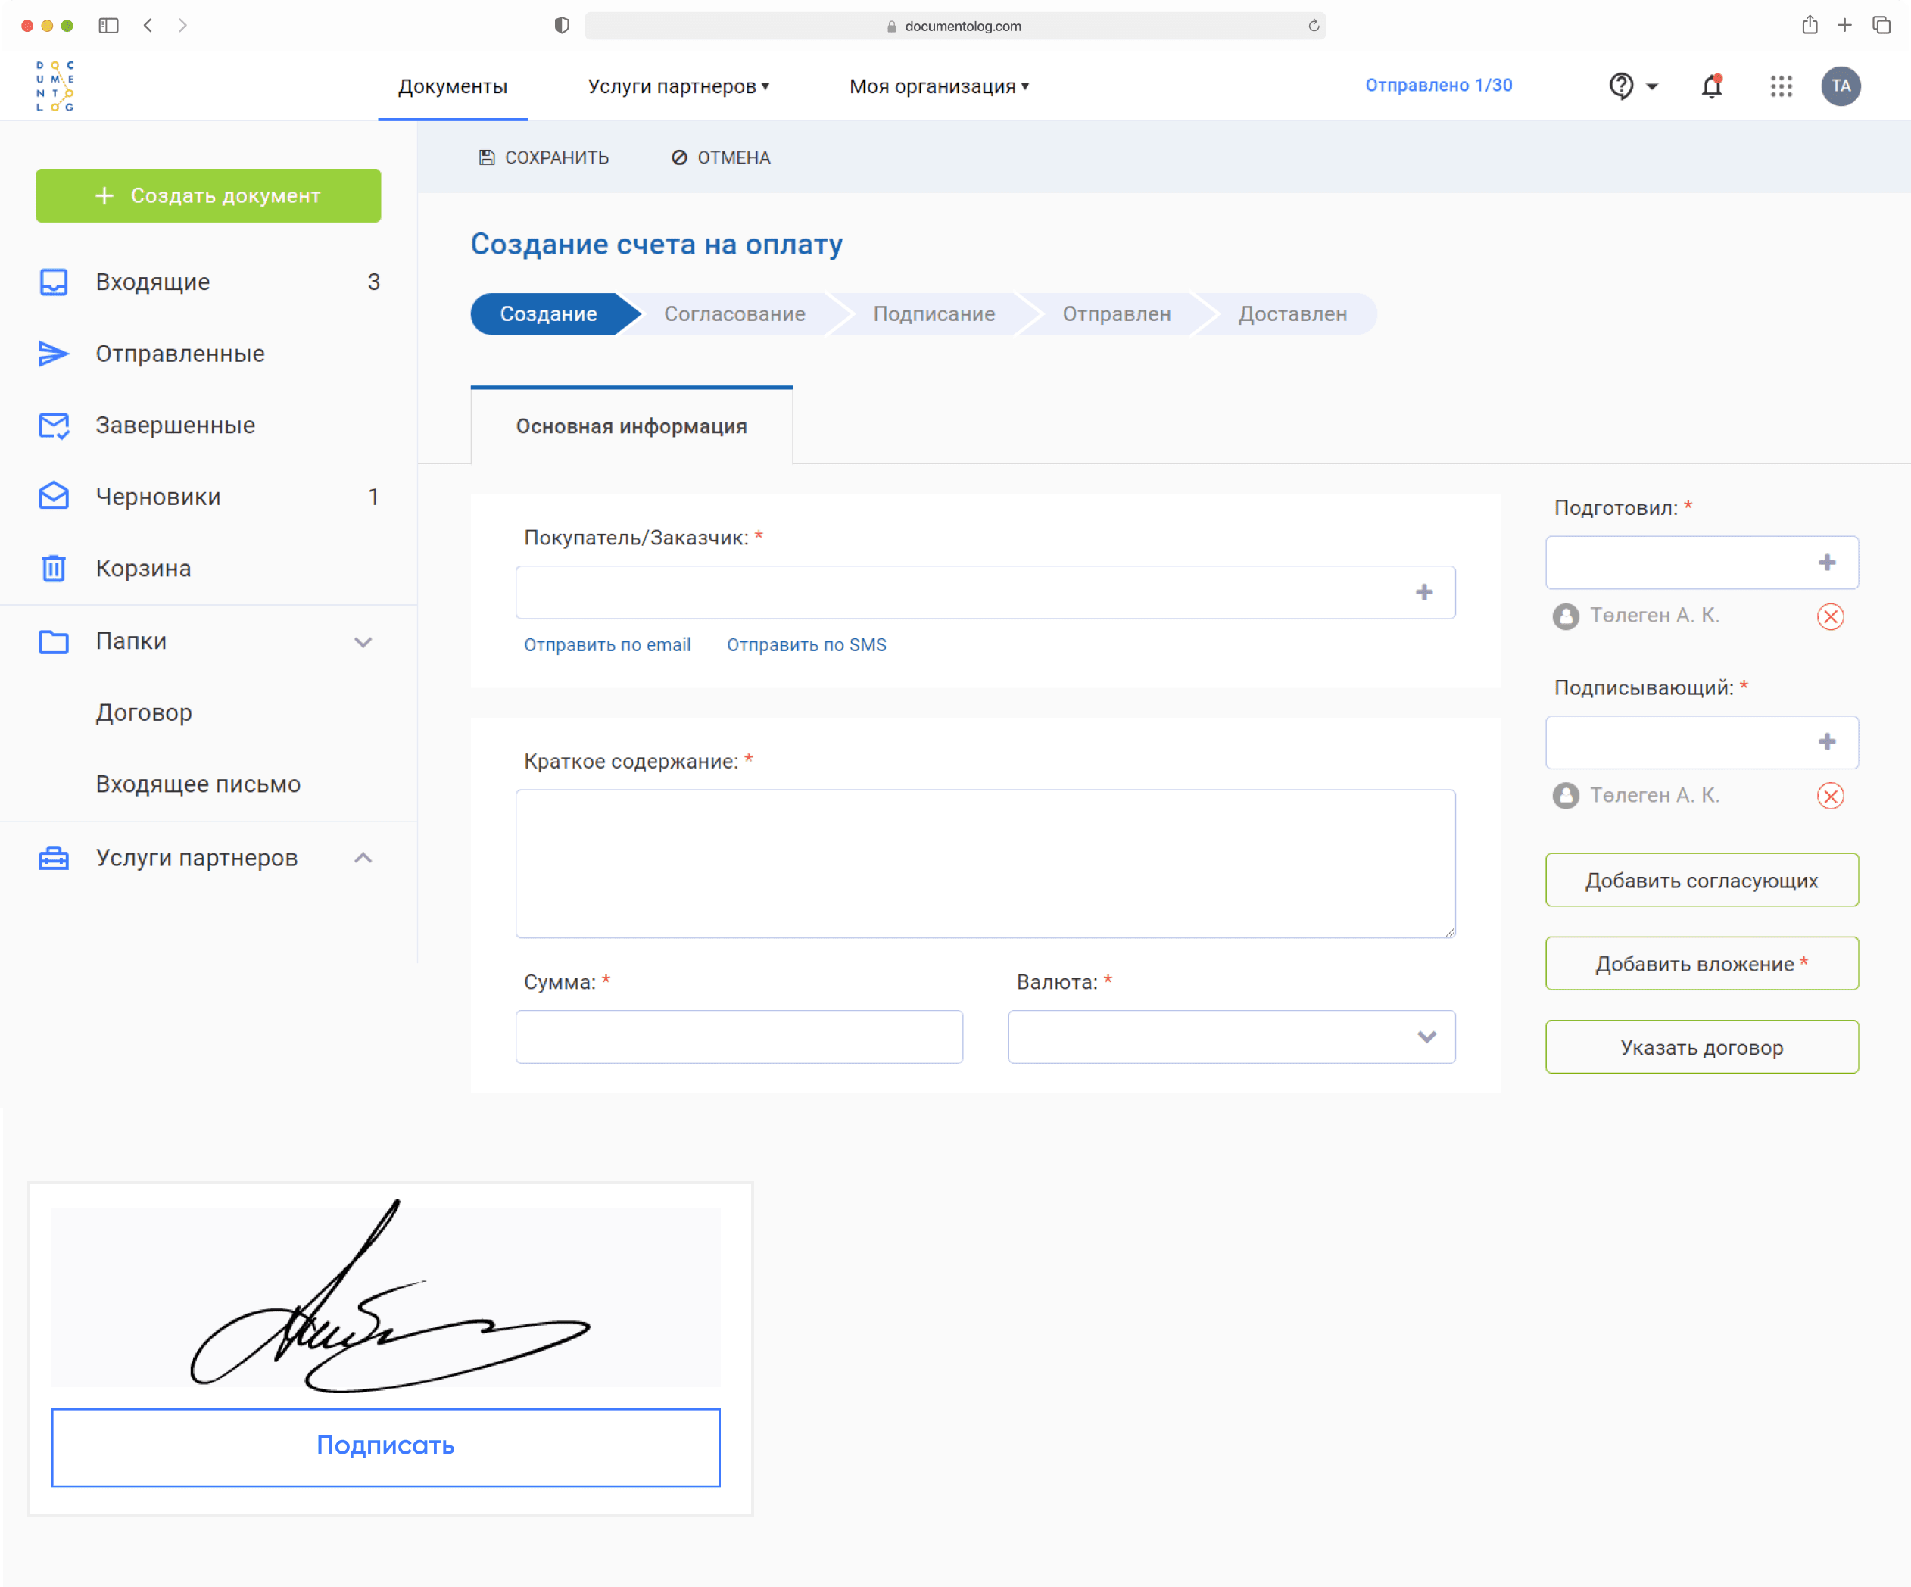Viewport: 1911px width, 1587px height.
Task: Click plus icon in Покупатель/Заказчик field
Action: [1424, 594]
